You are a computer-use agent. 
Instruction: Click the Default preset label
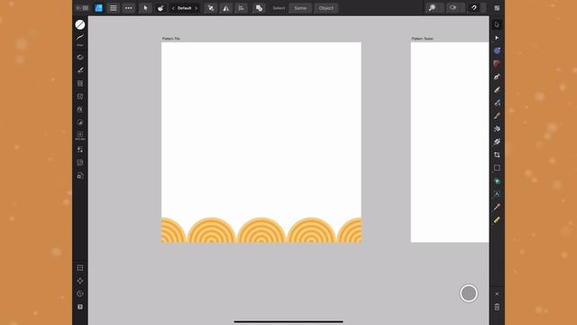(x=184, y=8)
